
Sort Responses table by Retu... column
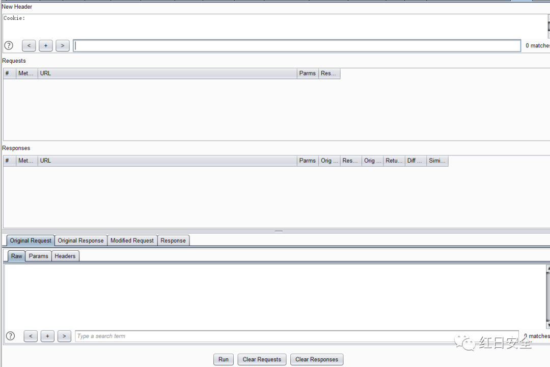click(394, 161)
